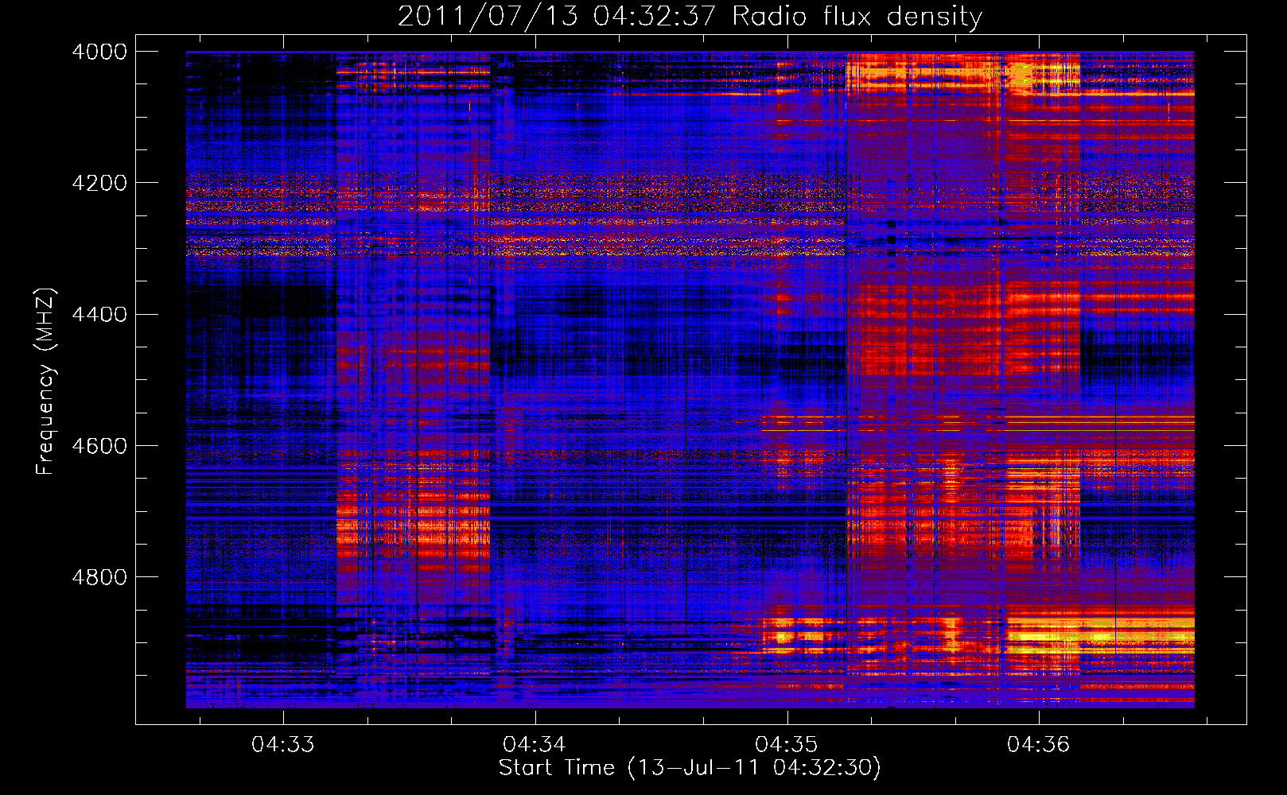Click the 4200 frequency tick label
Viewport: 1287px width, 795px height.
tap(99, 183)
